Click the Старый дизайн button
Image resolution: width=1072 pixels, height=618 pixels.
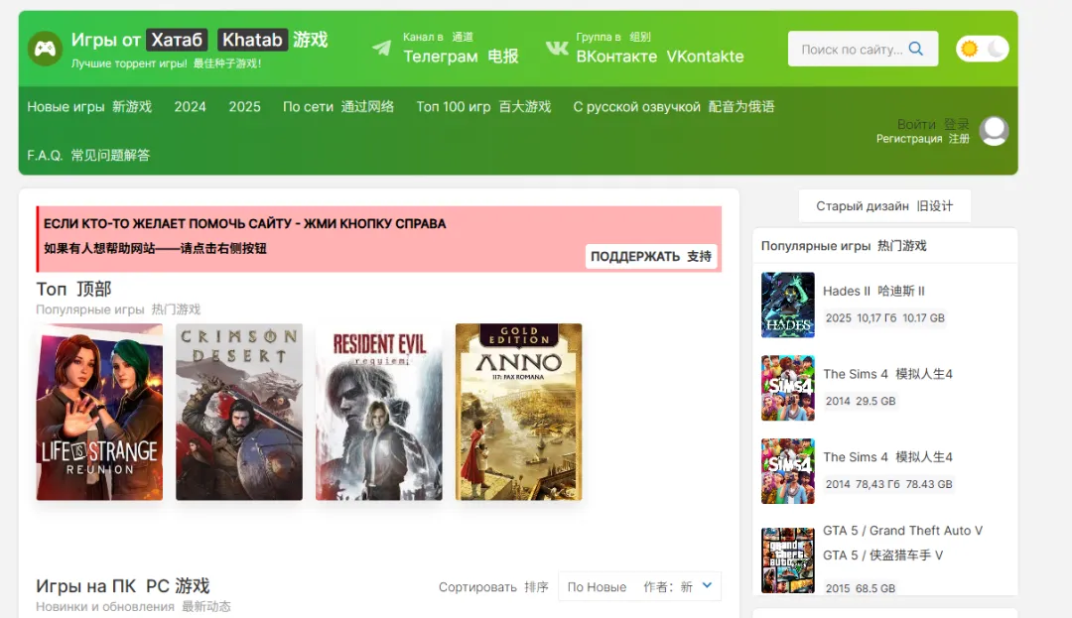coord(884,205)
